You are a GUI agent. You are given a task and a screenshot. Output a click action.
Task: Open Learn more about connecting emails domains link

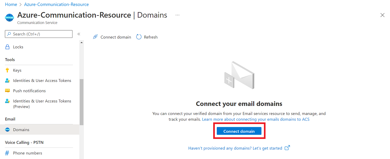pos(256,119)
